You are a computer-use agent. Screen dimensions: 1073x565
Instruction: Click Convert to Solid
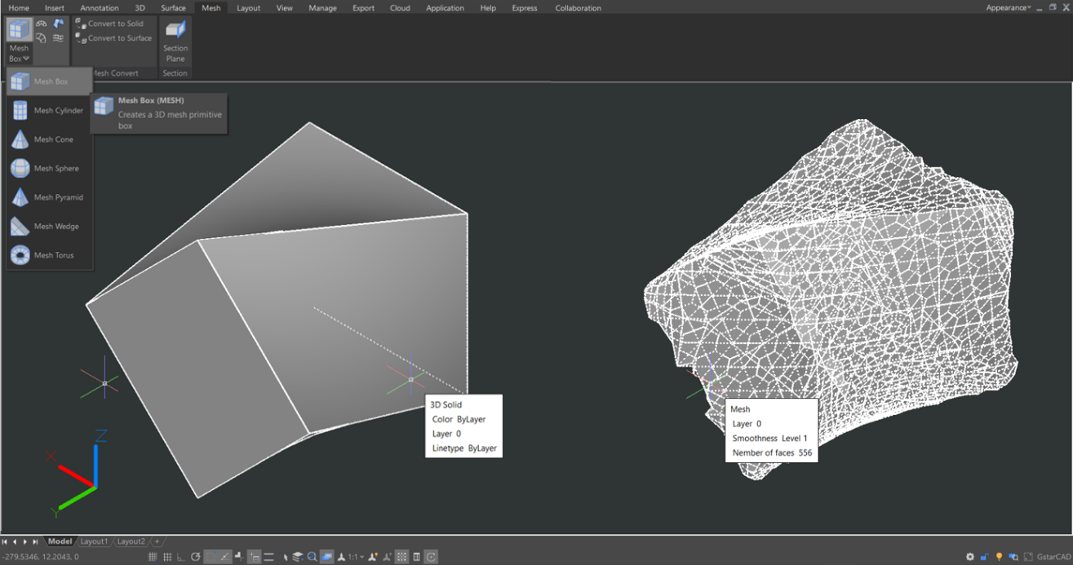click(x=117, y=24)
